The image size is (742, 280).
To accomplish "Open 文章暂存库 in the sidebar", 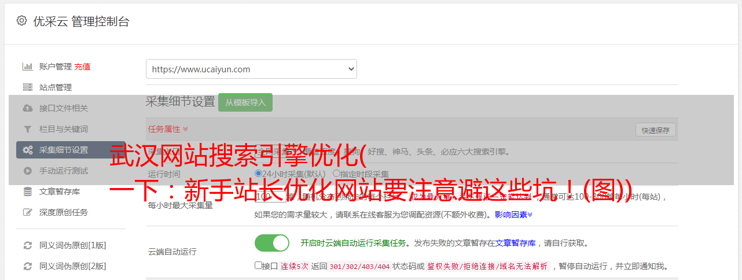I will 60,191.
